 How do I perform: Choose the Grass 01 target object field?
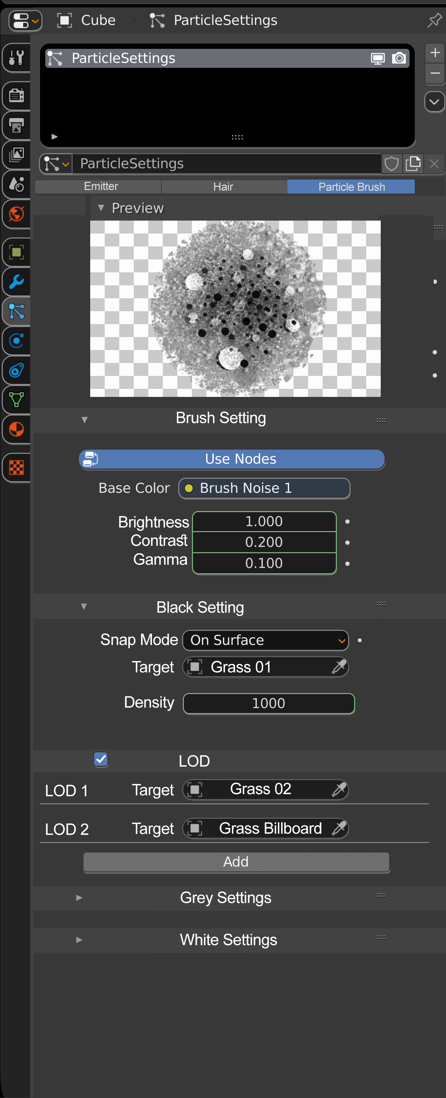point(265,667)
